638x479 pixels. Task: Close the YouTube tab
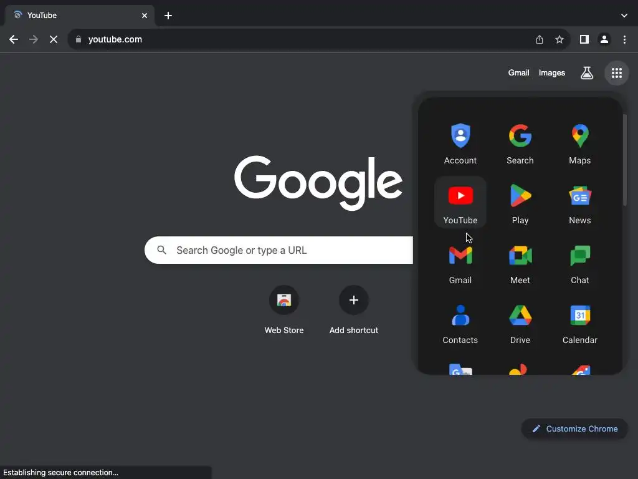[145, 16]
